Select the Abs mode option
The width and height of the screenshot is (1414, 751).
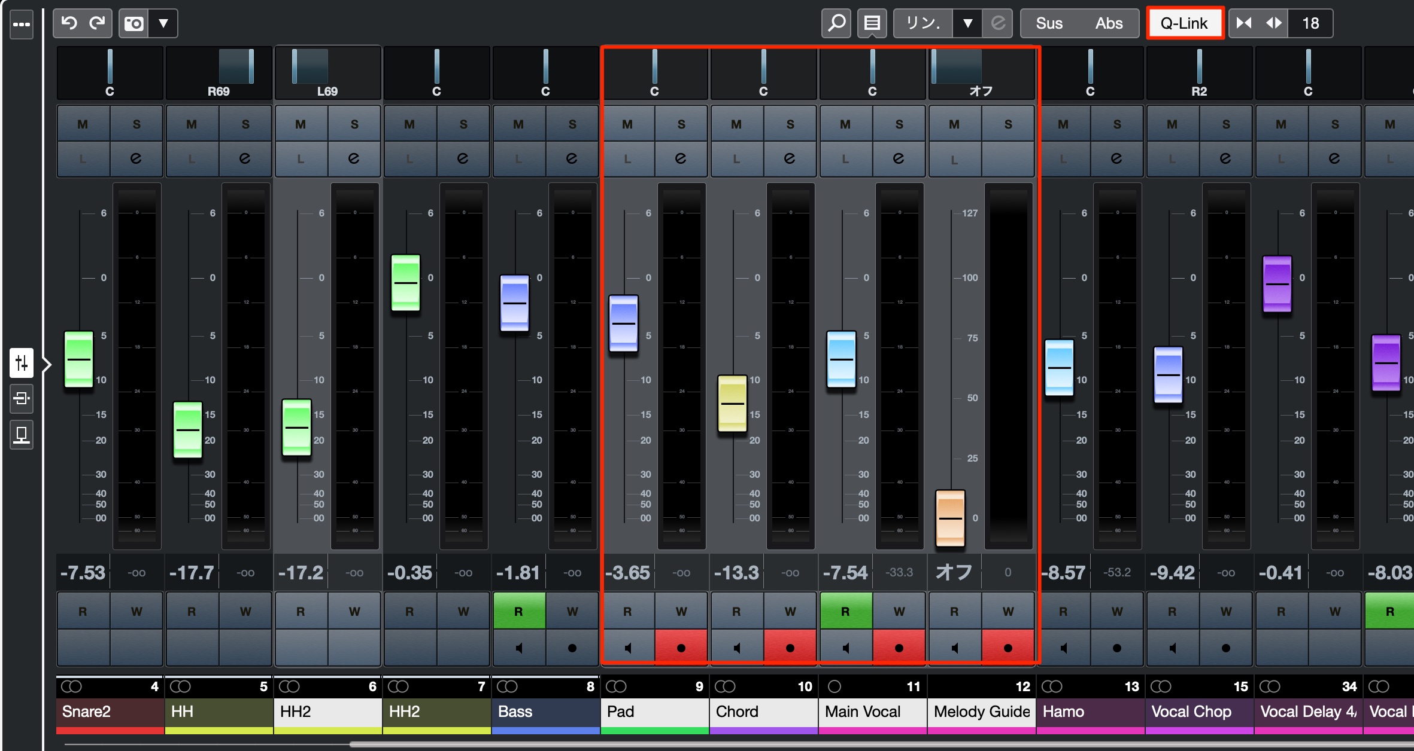tap(1109, 23)
